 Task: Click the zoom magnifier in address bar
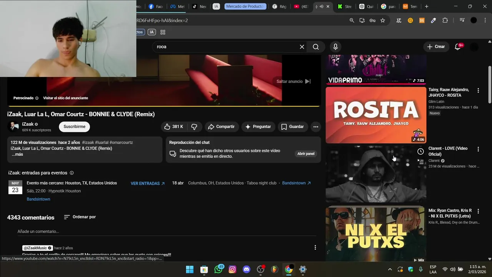click(x=352, y=20)
